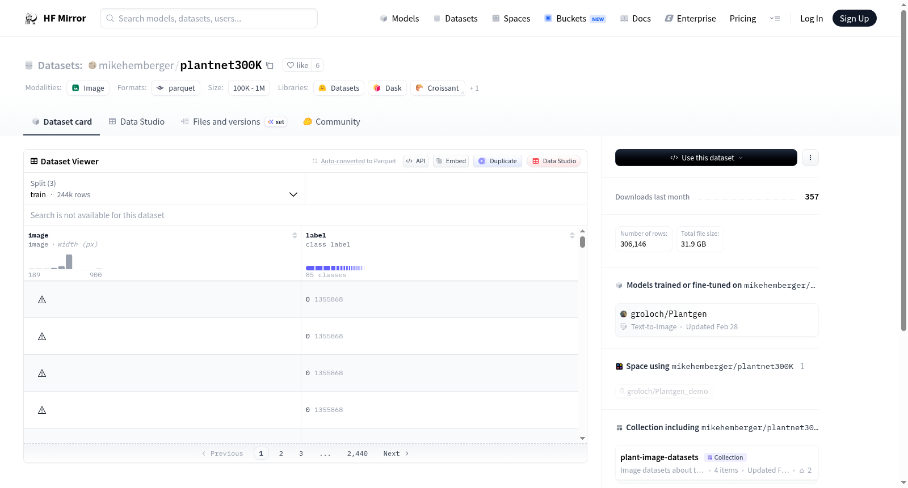
Task: Click the Datasets: breadcrumb label
Action: [x=60, y=65]
